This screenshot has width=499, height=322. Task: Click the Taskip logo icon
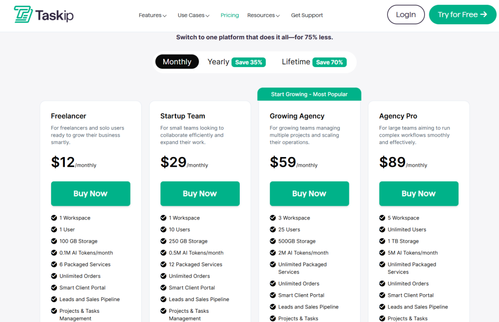(23, 15)
